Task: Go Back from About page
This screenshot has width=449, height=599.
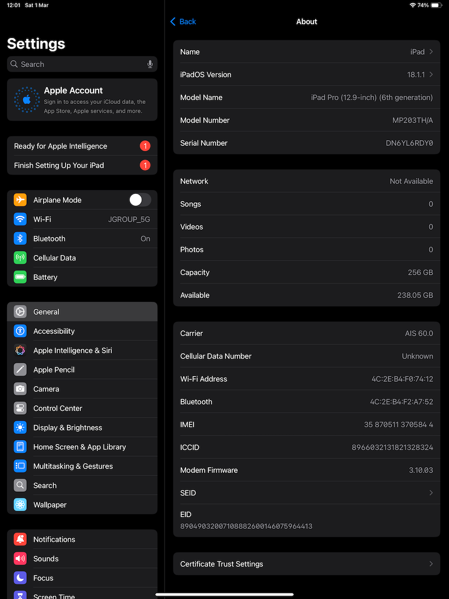Action: click(x=183, y=22)
